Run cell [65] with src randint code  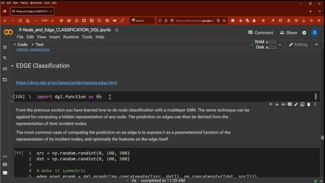click(19, 153)
